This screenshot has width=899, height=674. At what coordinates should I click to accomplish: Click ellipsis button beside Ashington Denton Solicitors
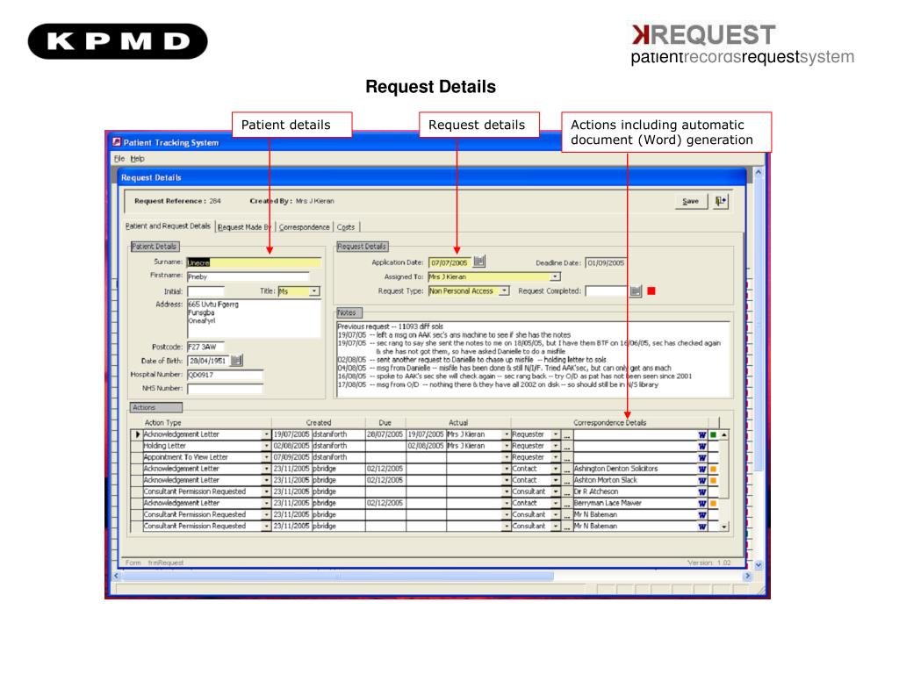point(567,469)
